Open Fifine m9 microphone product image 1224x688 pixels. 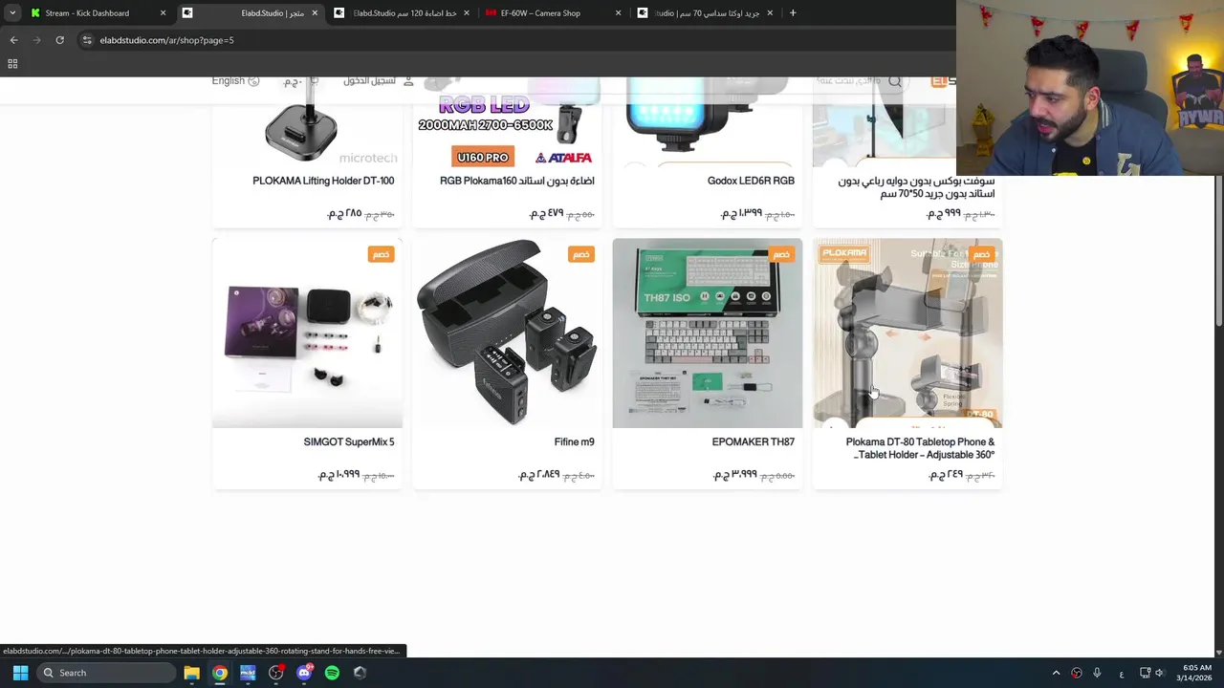coord(507,333)
